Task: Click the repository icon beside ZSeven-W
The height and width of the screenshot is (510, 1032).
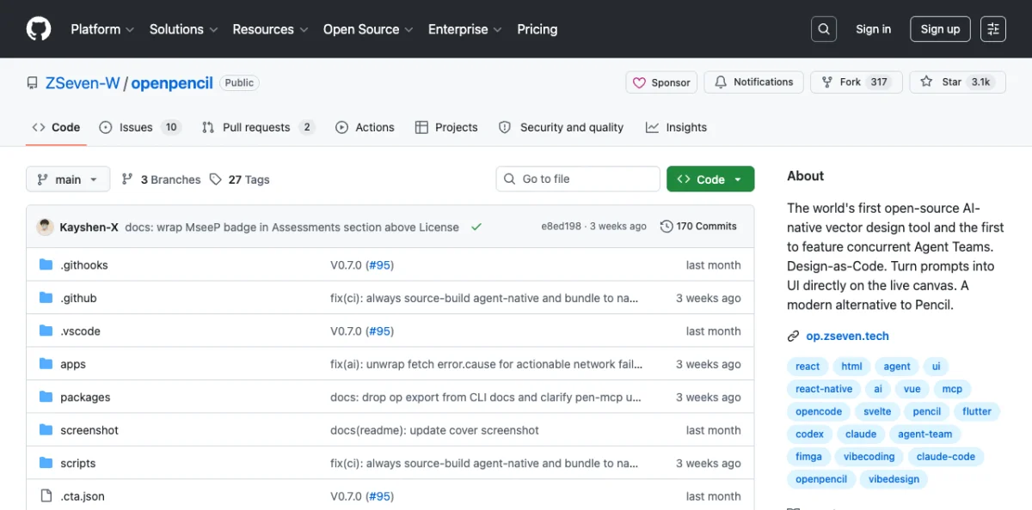Action: tap(33, 83)
